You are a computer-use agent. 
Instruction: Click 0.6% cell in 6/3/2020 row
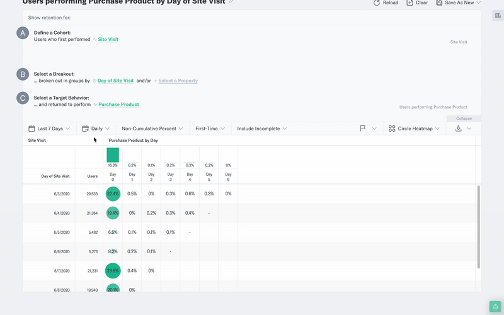point(190,194)
